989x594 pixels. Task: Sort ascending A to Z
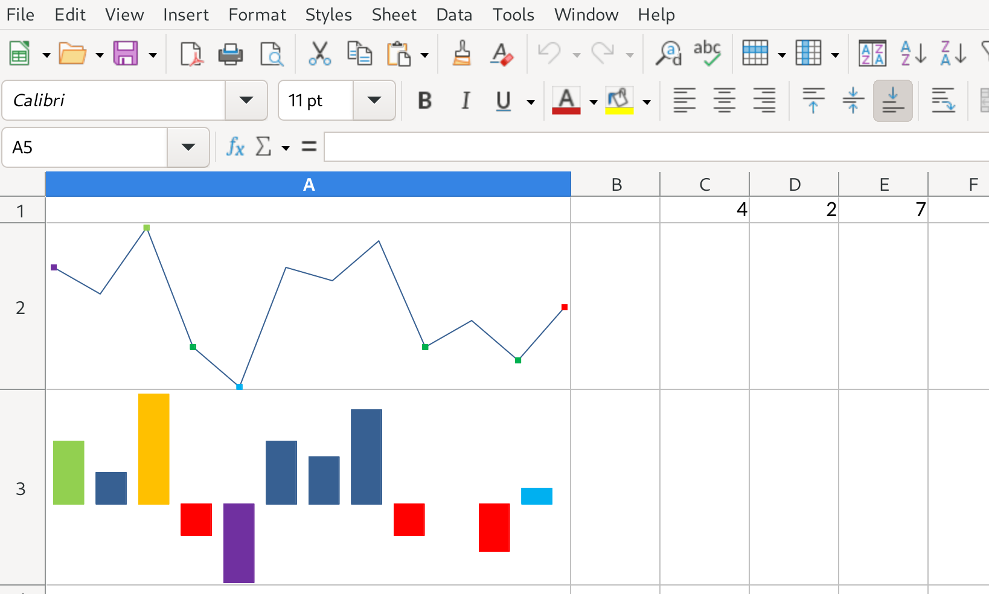pyautogui.click(x=912, y=54)
